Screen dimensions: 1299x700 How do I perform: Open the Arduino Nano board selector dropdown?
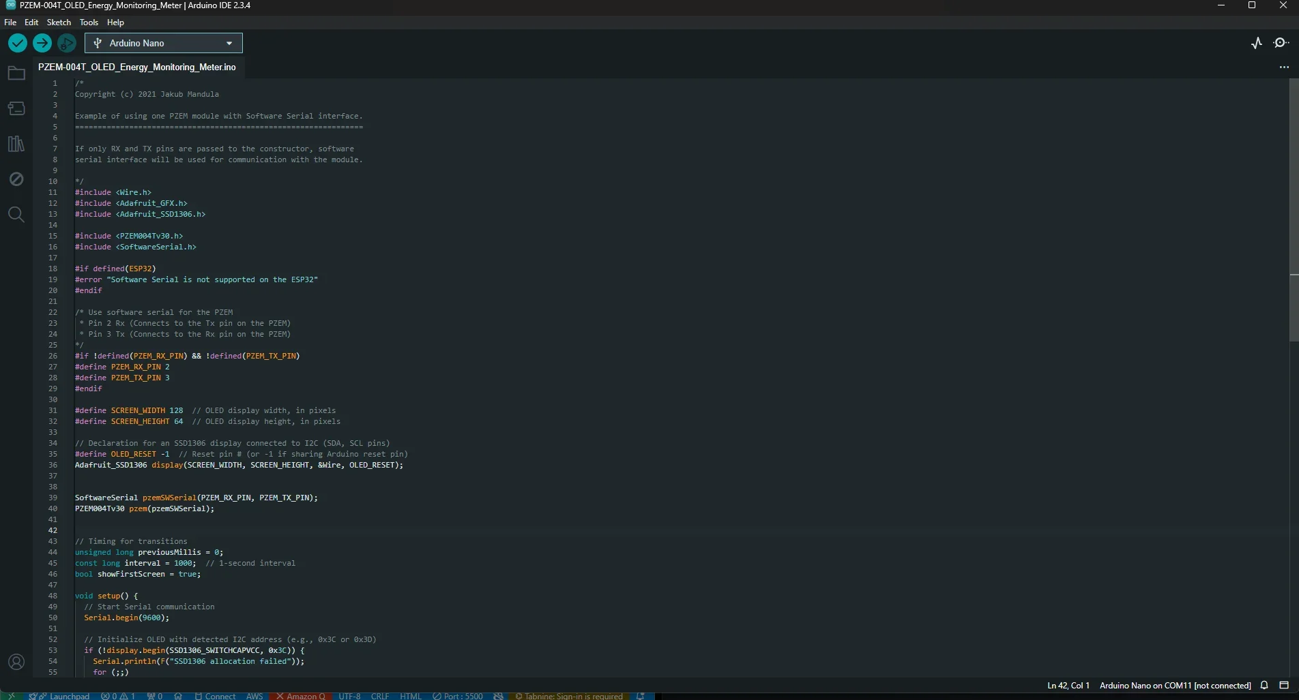coord(164,43)
